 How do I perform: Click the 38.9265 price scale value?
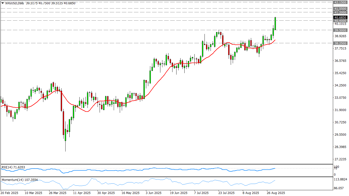[340, 36]
